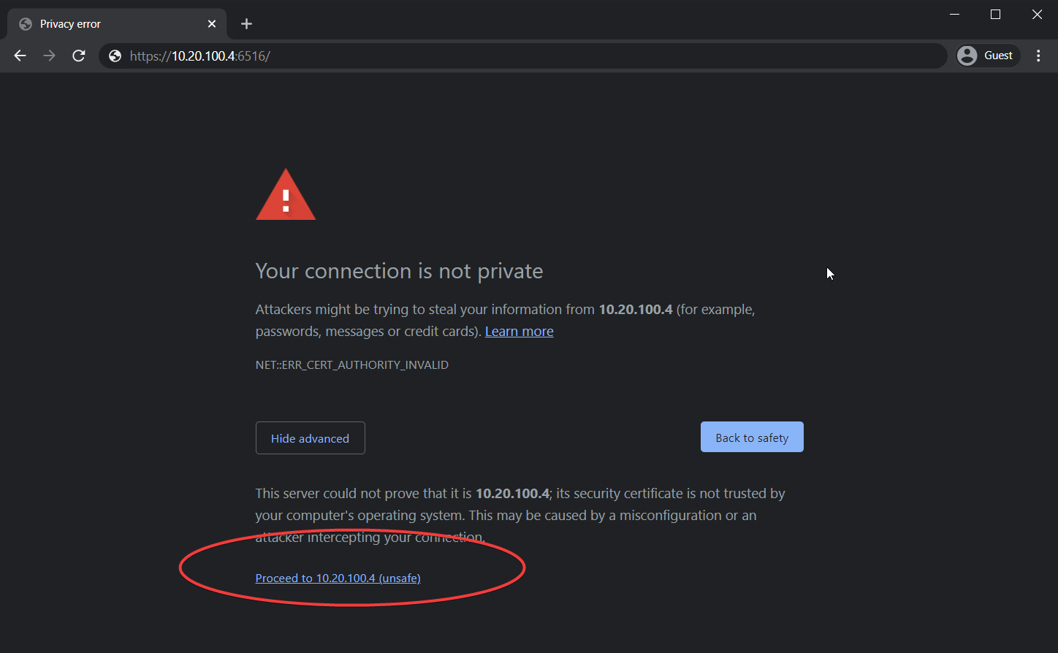Collapse details with Hide advanced
Viewport: 1058px width, 653px height.
pos(310,438)
